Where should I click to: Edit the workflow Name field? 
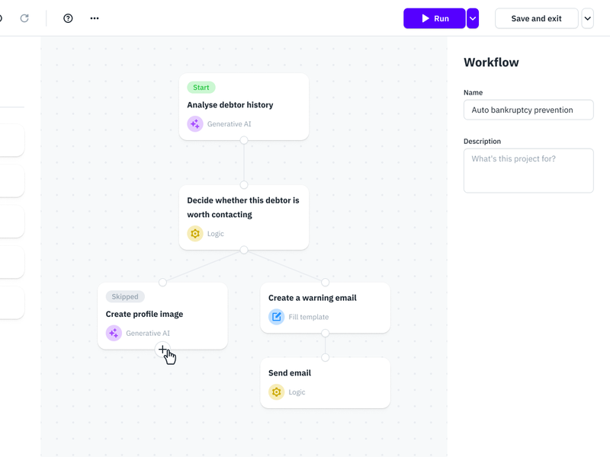528,110
